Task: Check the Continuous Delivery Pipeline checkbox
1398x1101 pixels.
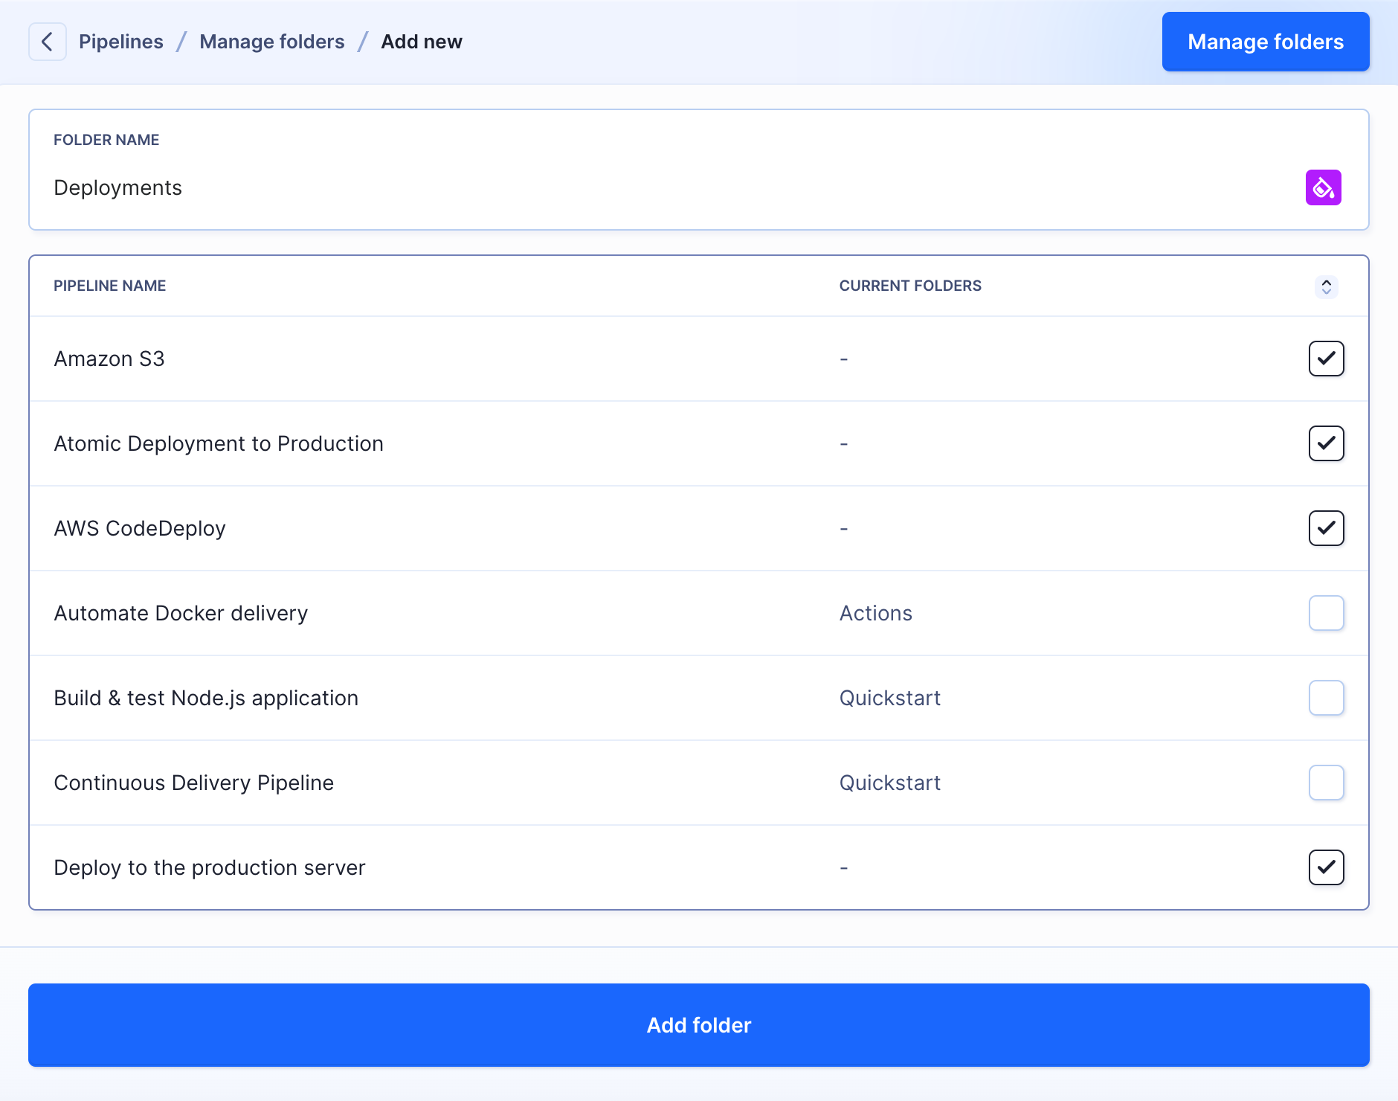Action: pyautogui.click(x=1327, y=783)
